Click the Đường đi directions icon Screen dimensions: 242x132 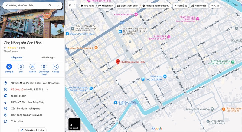click(9, 67)
